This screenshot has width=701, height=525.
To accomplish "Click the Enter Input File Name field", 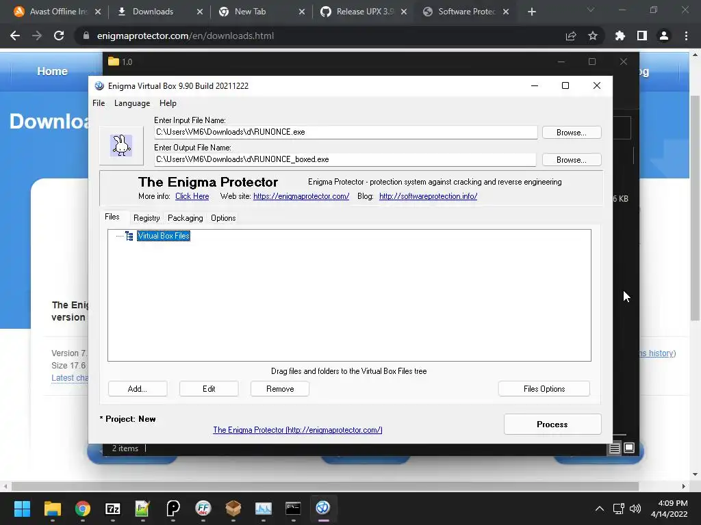I will click(x=346, y=132).
